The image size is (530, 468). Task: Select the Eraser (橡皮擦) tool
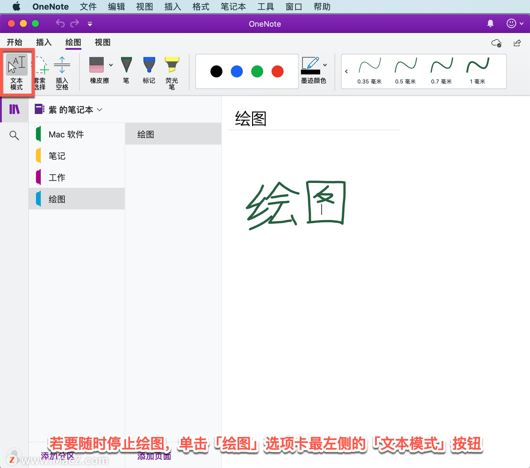[99, 70]
